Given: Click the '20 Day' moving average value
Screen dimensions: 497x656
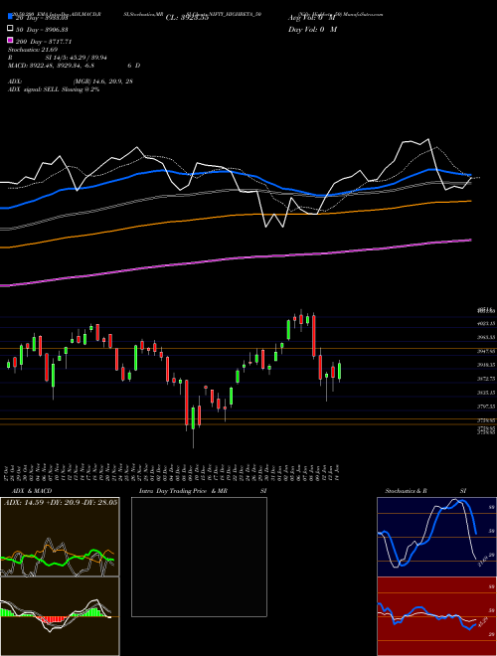Looking at the screenshot, I should pyautogui.click(x=42, y=18).
